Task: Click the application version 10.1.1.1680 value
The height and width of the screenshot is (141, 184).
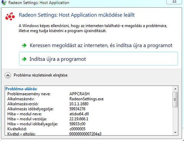Action: pyautogui.click(x=79, y=104)
